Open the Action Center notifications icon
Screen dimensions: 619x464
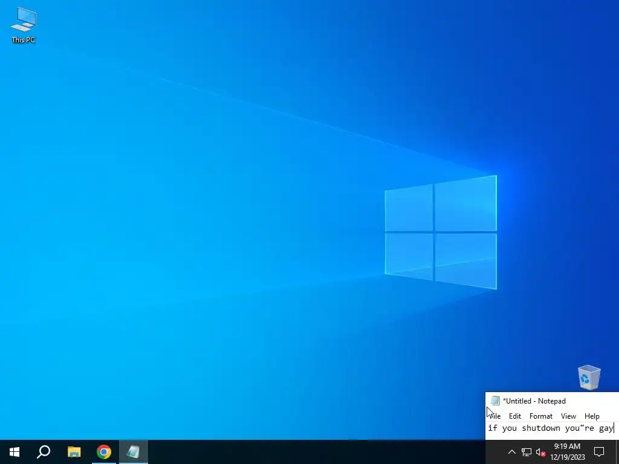599,452
